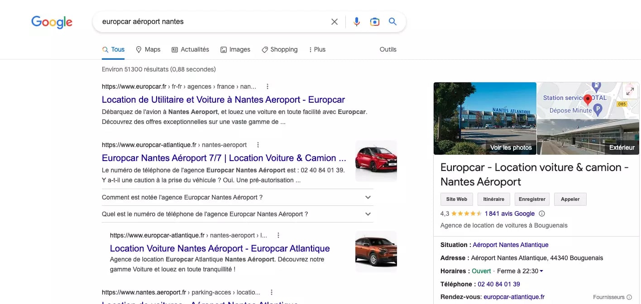Click the Google logo to return home
Screen dimensions: 641x304
pyautogui.click(x=51, y=22)
